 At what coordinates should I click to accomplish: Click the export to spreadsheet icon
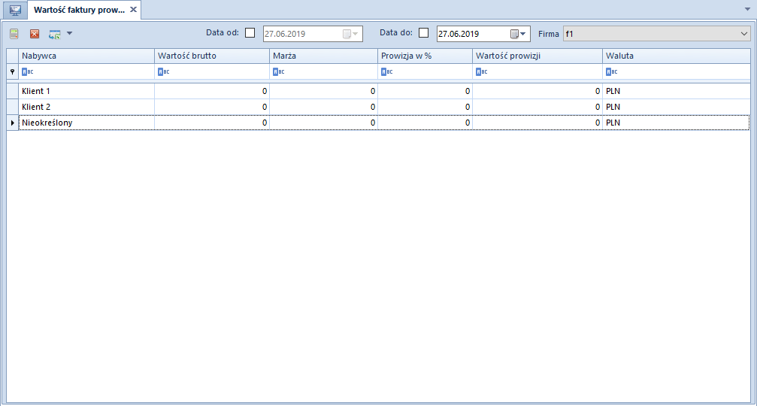tap(55, 34)
